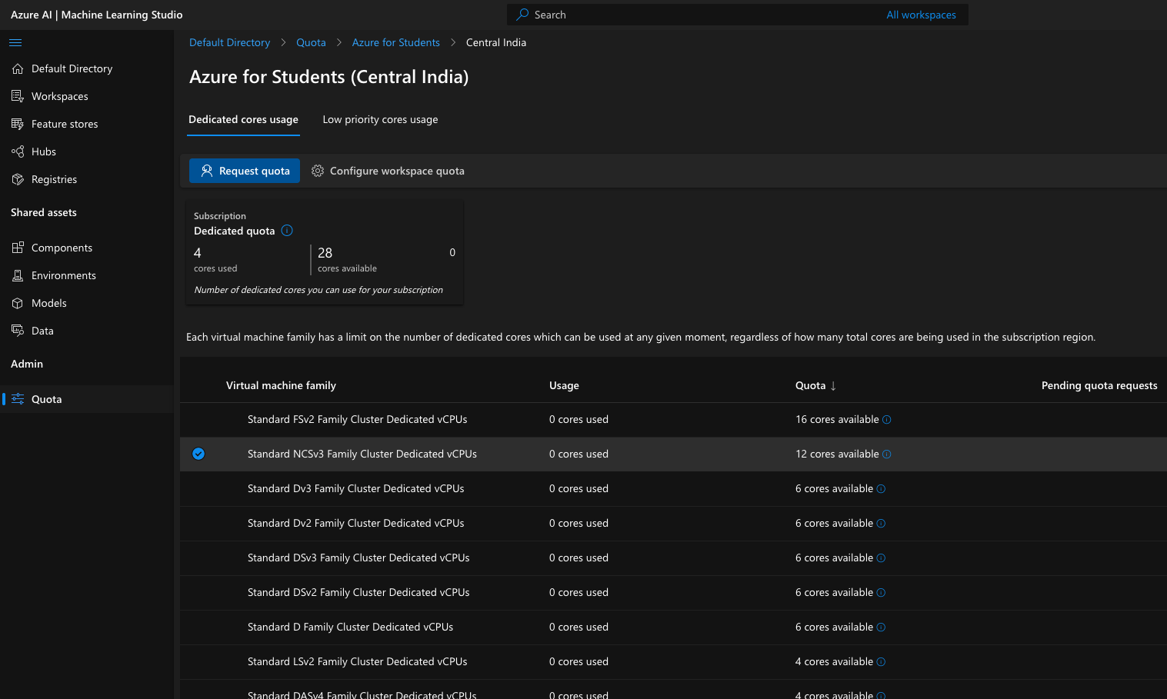
Task: Go to Default Directory breadcrumb link
Action: coord(229,42)
